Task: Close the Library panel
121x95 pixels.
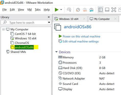Action: [x=49, y=17]
